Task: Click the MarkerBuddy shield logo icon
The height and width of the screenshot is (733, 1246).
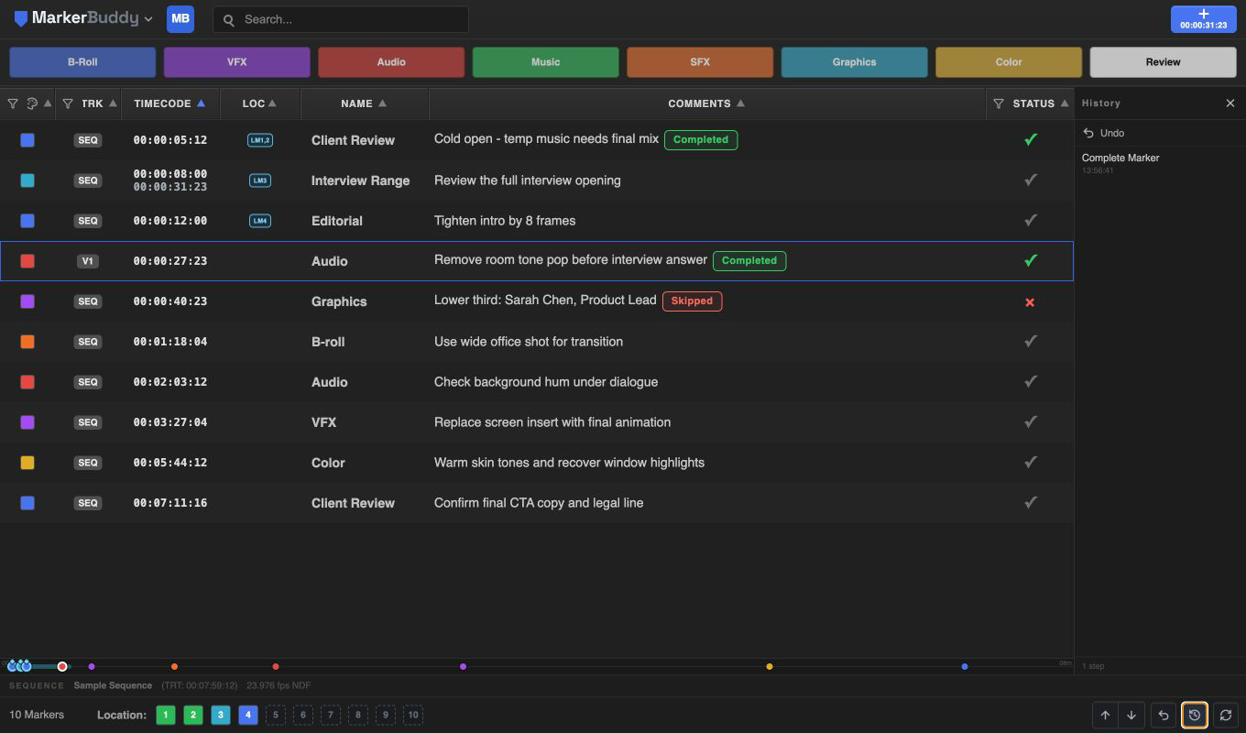Action: (20, 18)
